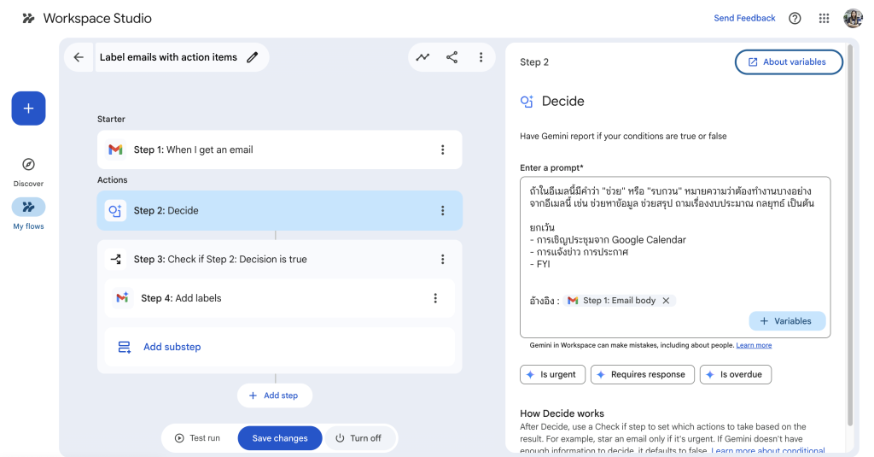This screenshot has width=874, height=457.
Task: Click the right panel vertical scrollbar
Action: tap(849, 239)
